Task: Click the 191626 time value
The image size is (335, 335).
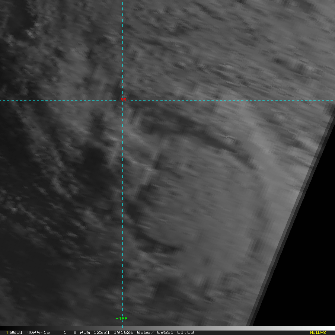Action: (124, 332)
